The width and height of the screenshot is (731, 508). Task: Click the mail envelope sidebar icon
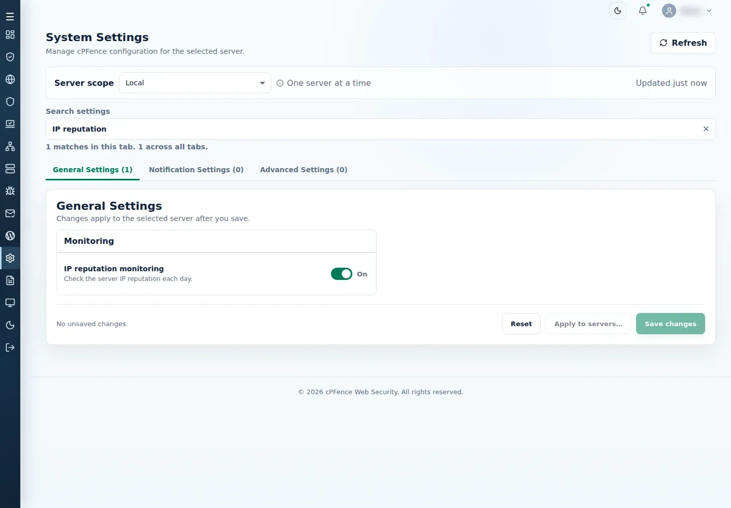pyautogui.click(x=10, y=213)
